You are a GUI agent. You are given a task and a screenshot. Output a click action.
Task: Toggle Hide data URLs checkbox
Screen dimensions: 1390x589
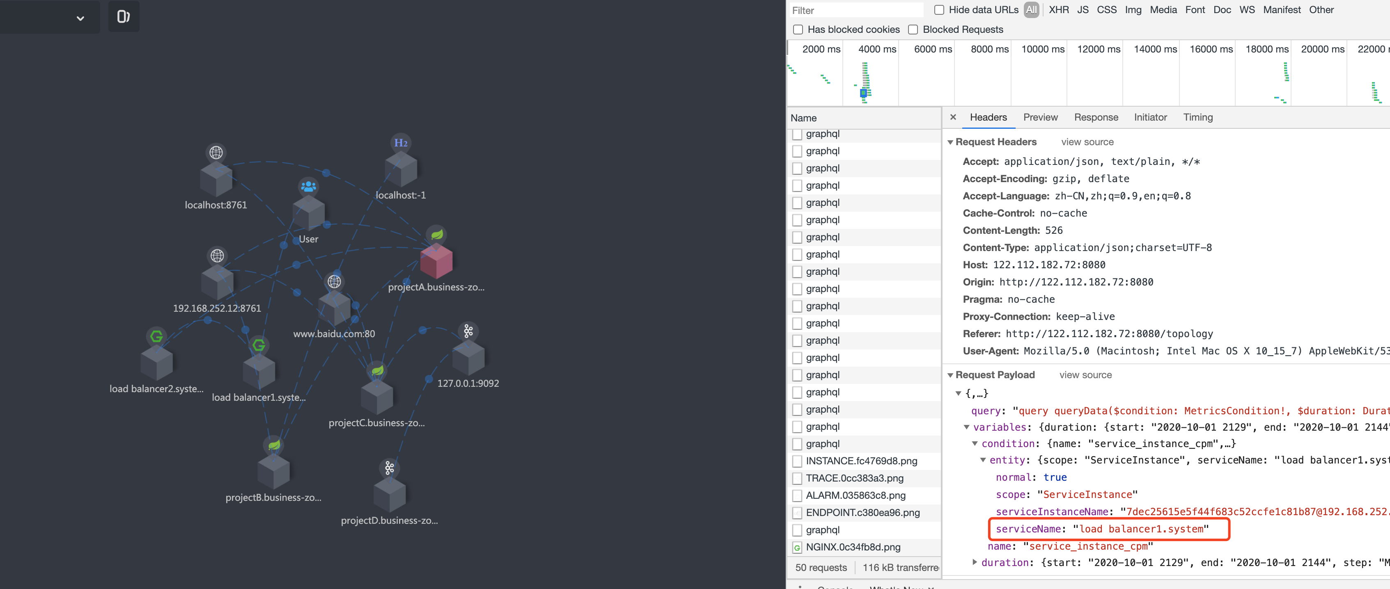pos(939,10)
